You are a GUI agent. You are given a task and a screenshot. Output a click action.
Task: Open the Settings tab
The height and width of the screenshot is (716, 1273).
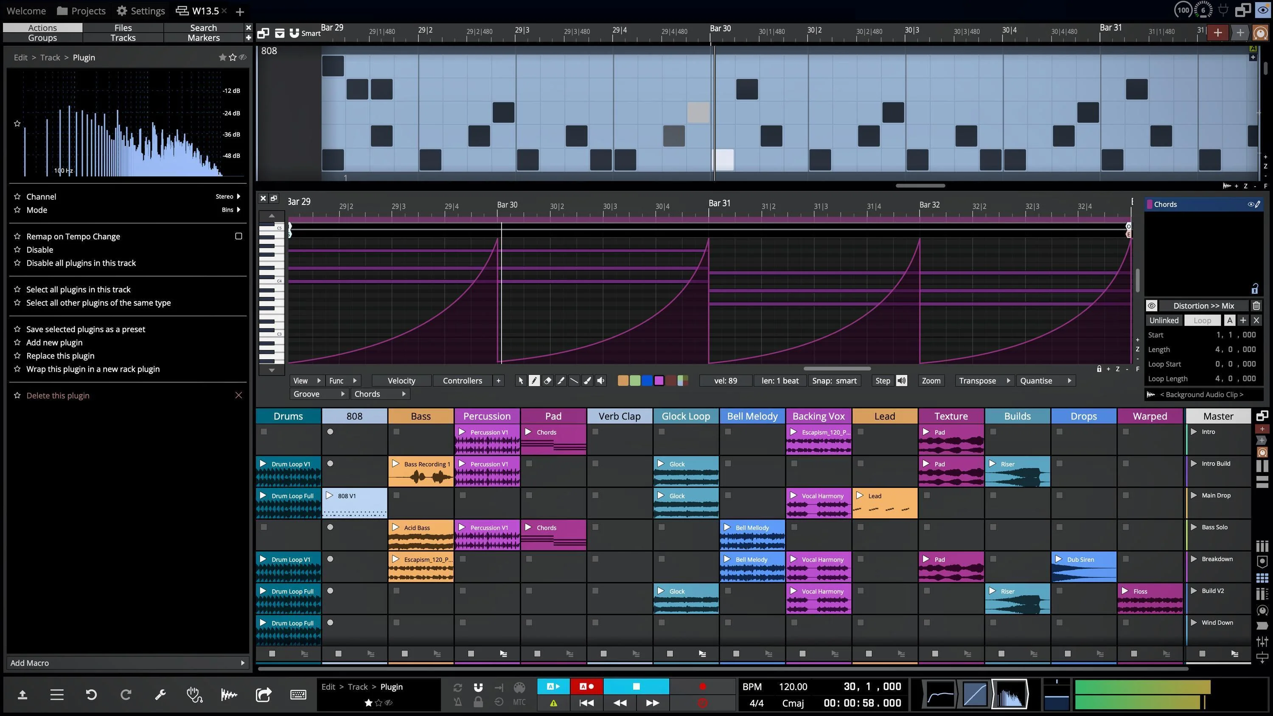pos(141,11)
